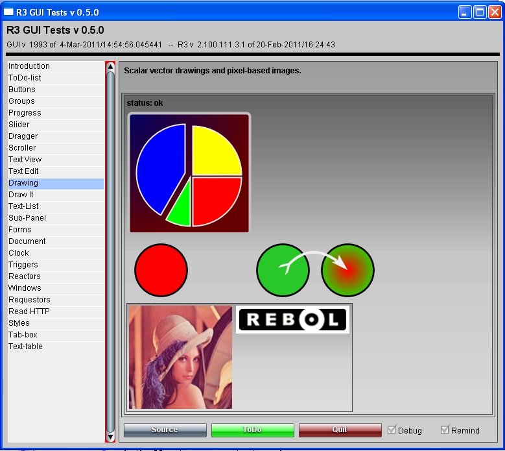Toggle the Remind checkbox
The image size is (505, 451).
(x=445, y=430)
